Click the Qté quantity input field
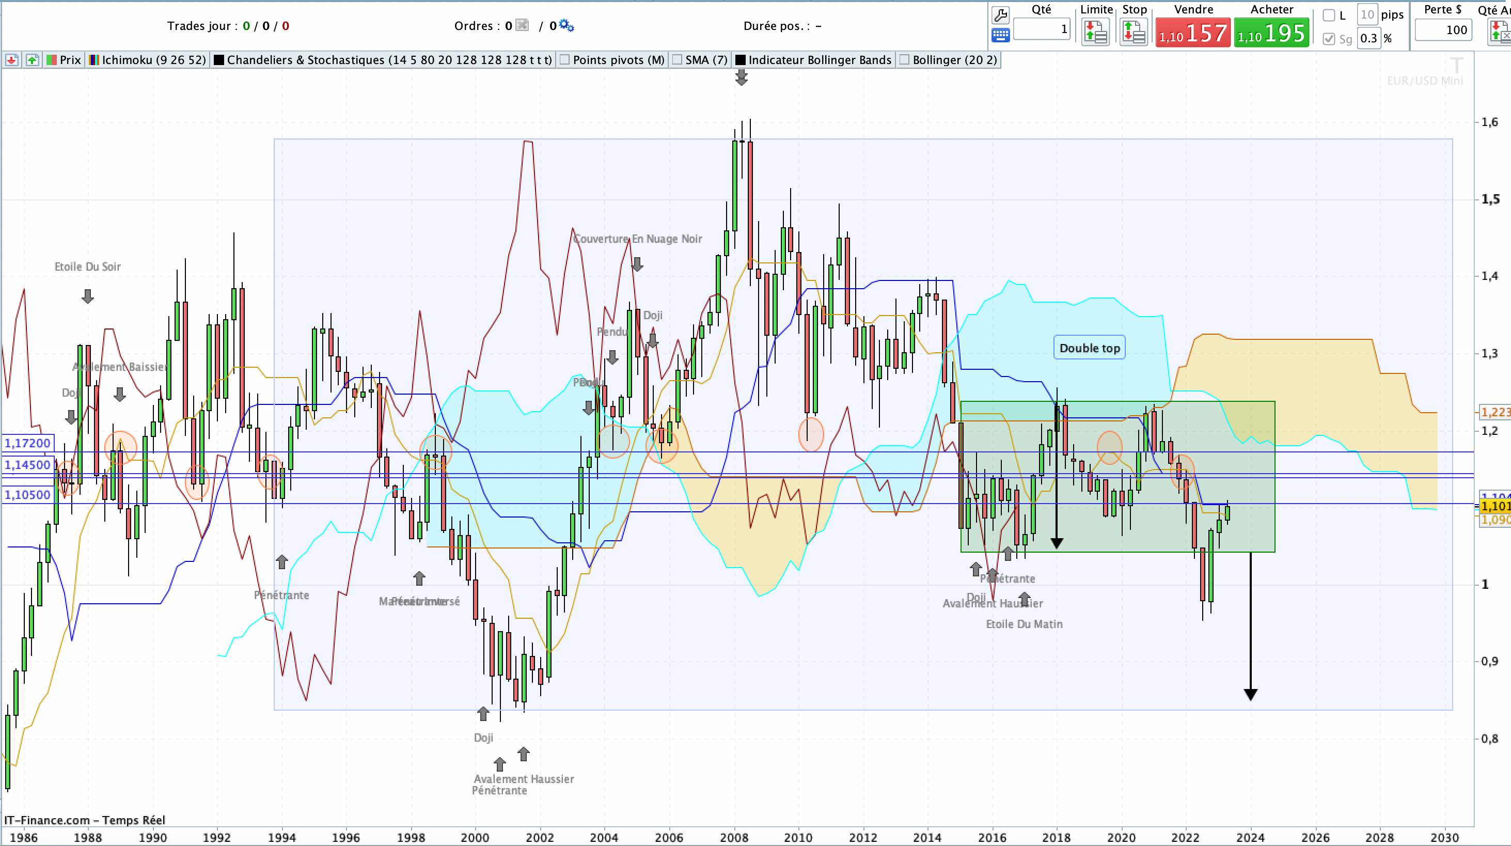1511x846 pixels. [x=1042, y=29]
